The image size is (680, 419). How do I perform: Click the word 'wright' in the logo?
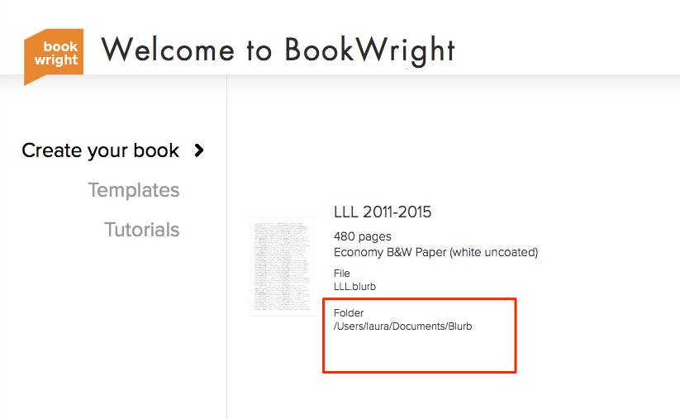click(x=56, y=60)
